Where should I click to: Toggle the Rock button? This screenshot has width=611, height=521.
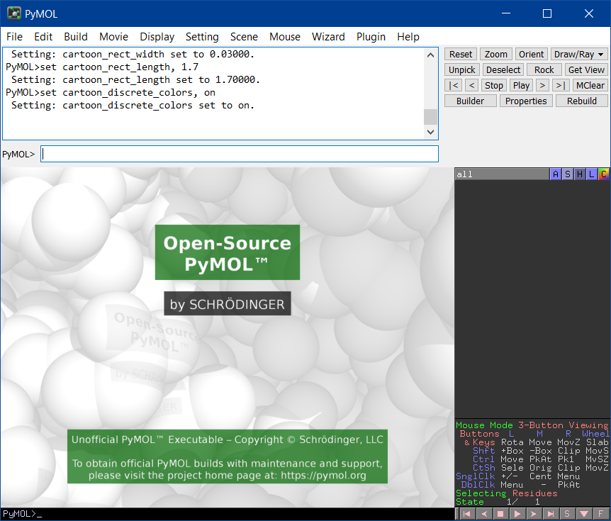tap(544, 69)
